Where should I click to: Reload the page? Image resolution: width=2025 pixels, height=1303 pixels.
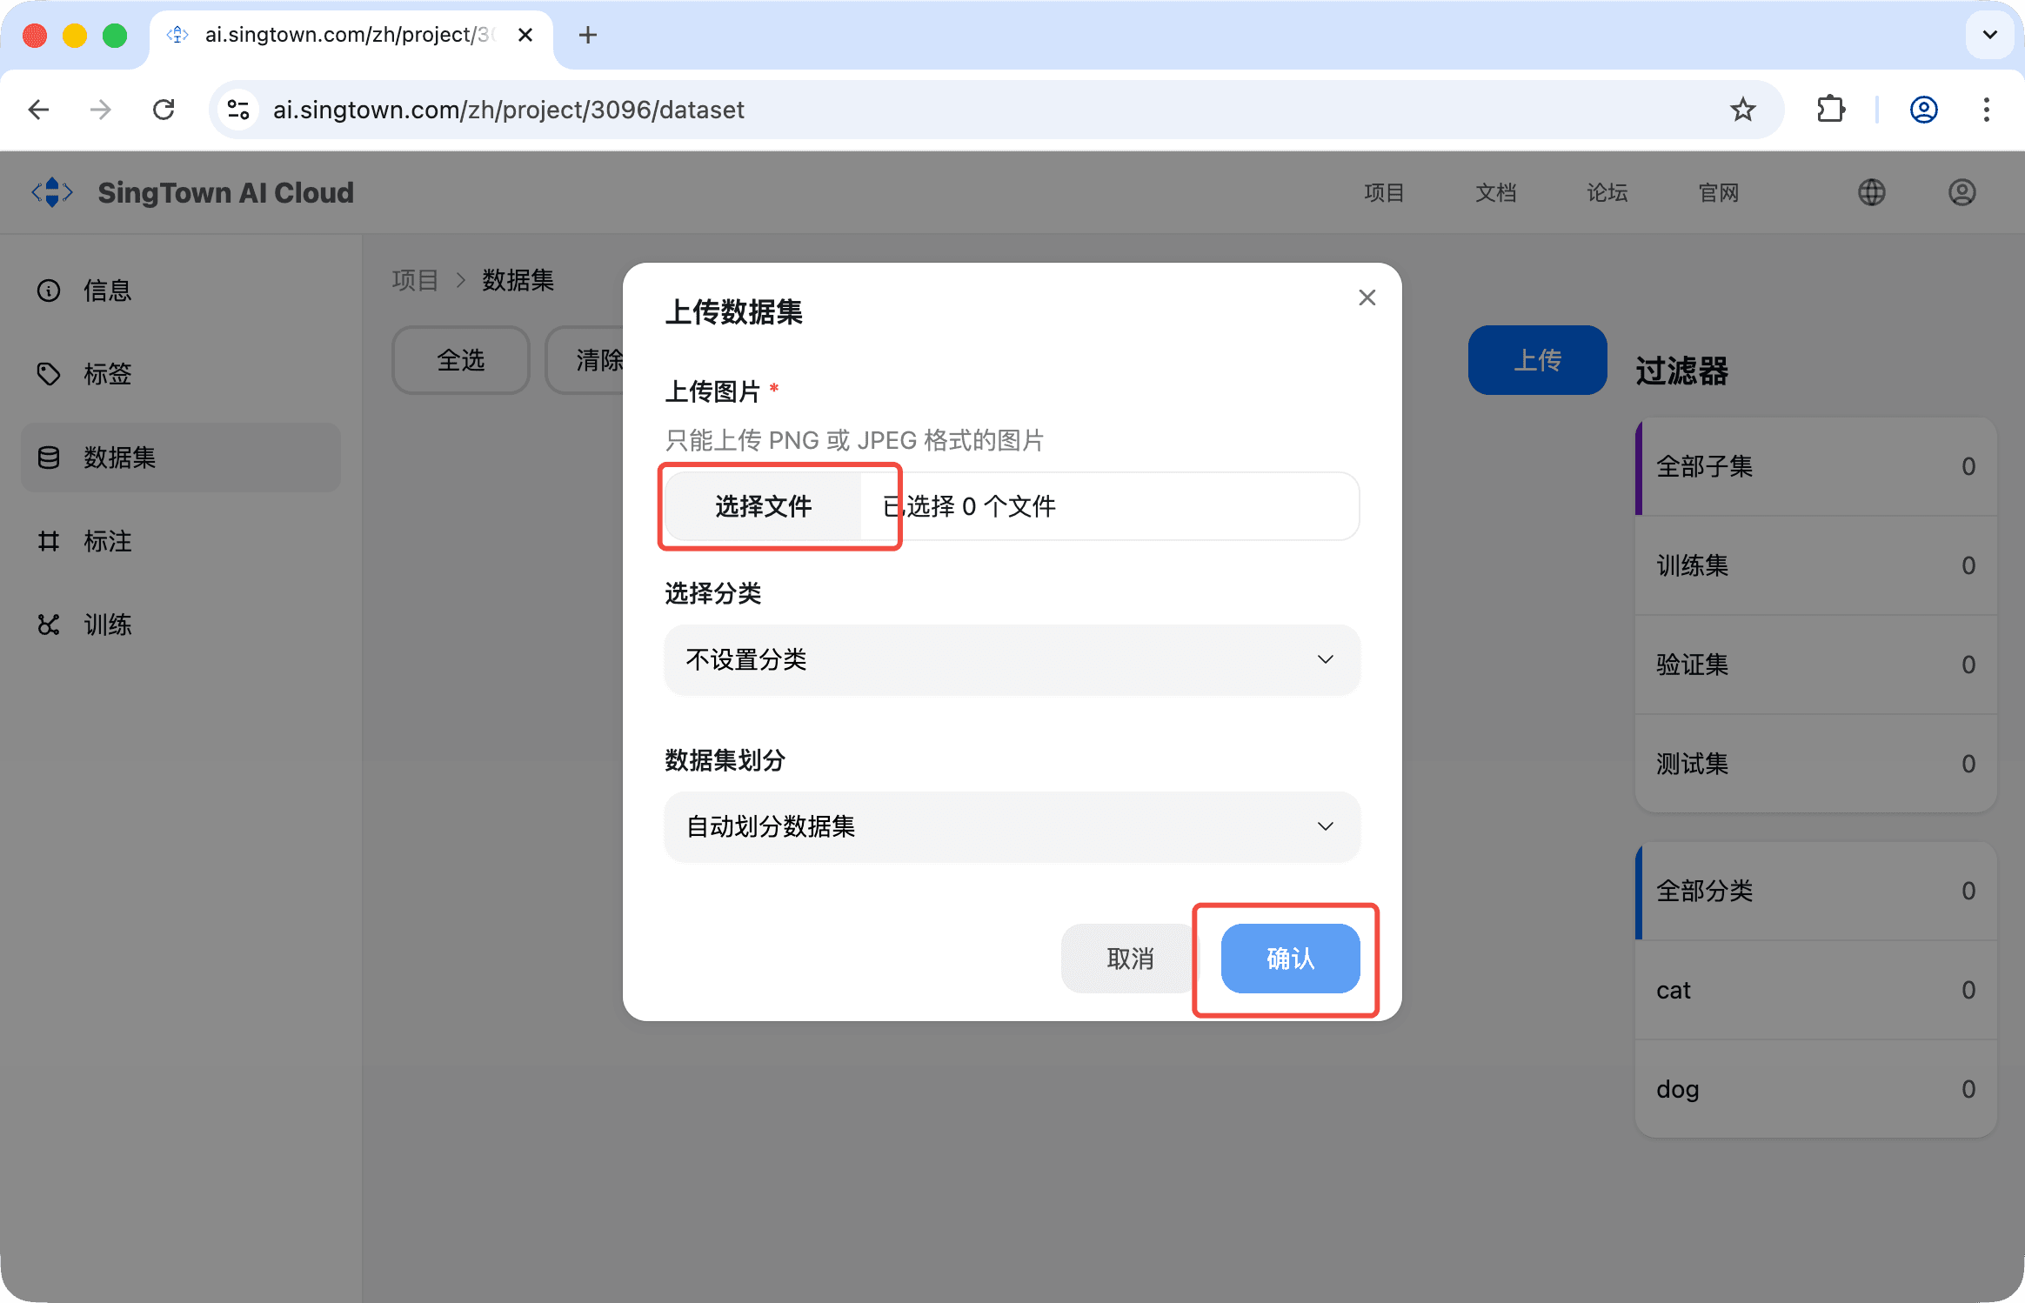(x=164, y=110)
